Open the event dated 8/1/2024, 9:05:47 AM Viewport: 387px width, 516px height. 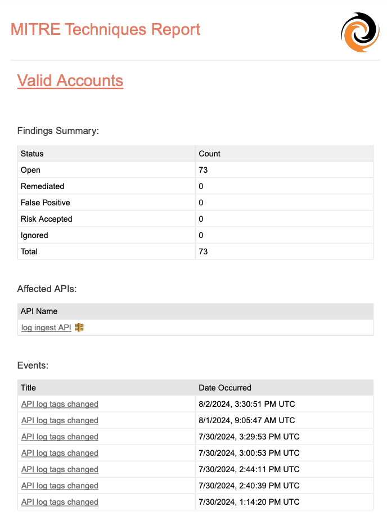(60, 420)
